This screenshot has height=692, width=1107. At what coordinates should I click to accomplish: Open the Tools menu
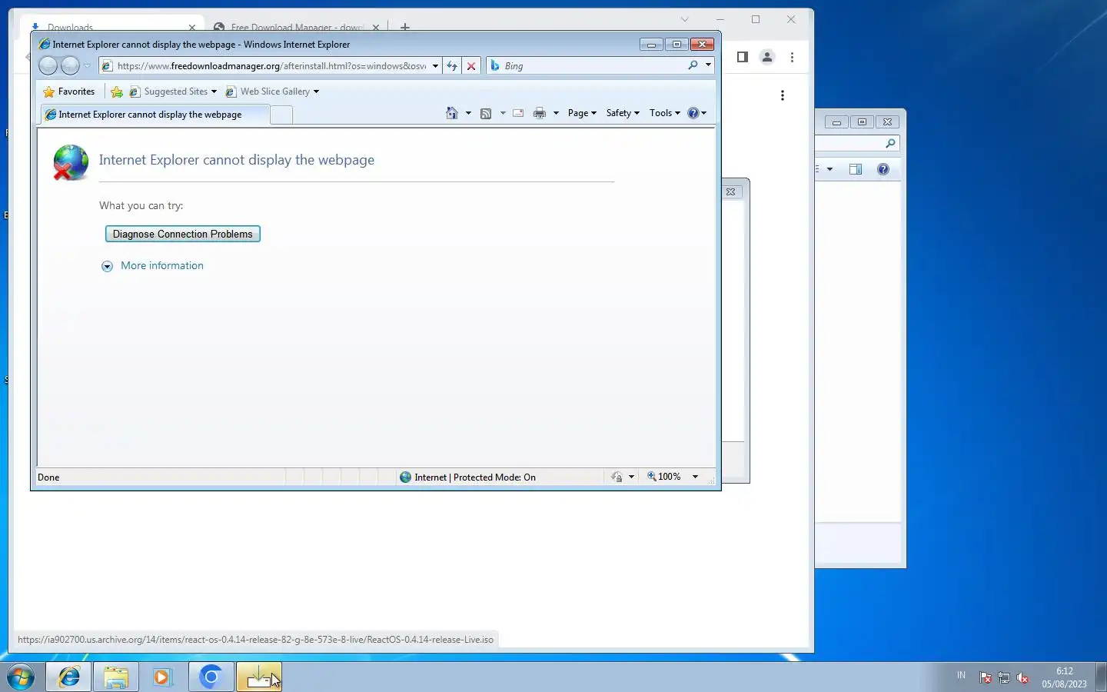click(x=664, y=113)
